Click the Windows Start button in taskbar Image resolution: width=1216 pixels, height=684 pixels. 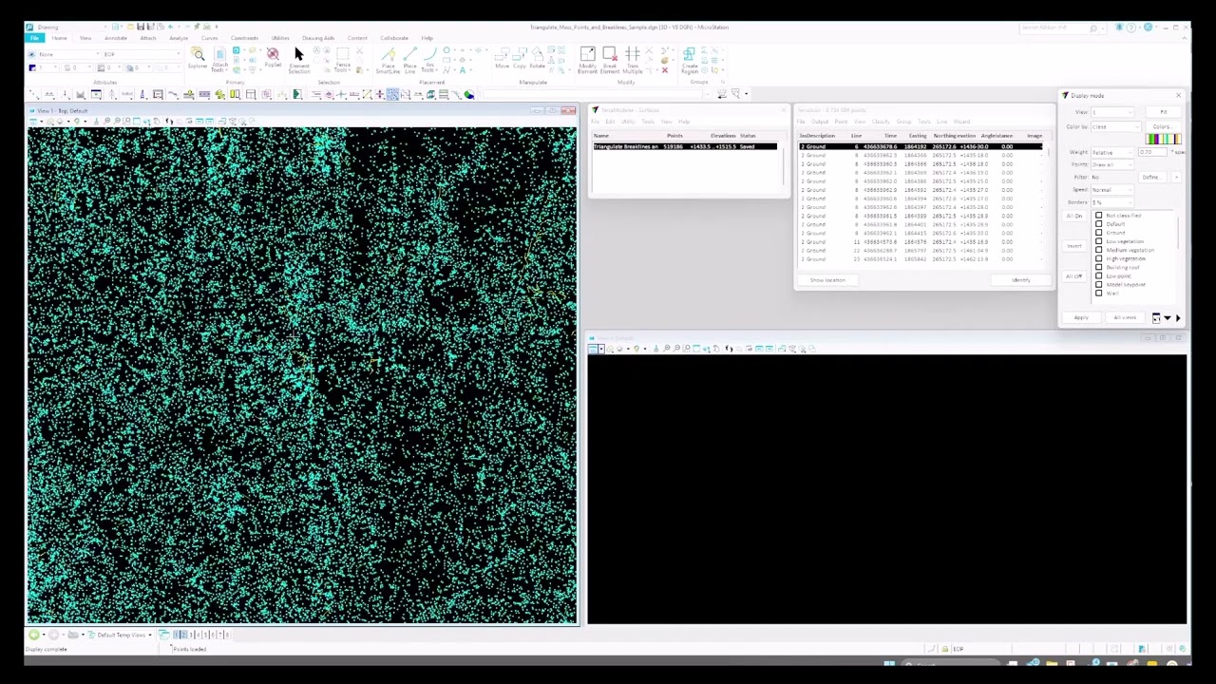pyautogui.click(x=889, y=664)
